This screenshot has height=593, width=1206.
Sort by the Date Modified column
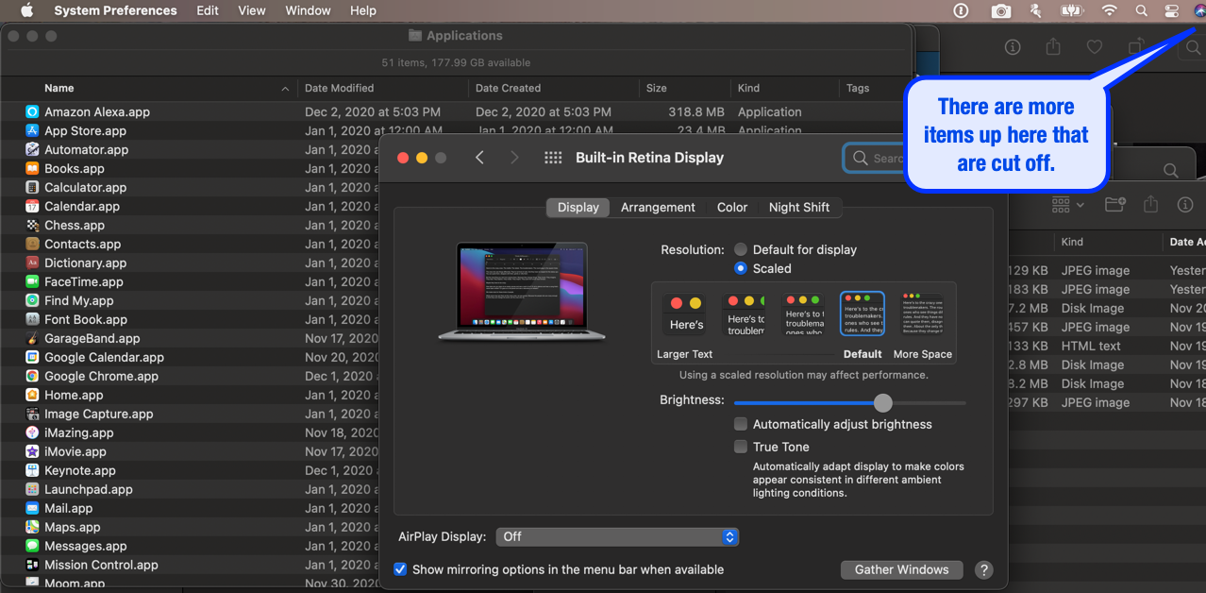pyautogui.click(x=382, y=88)
